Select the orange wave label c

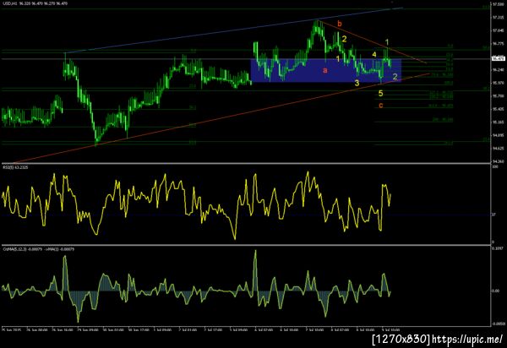click(x=380, y=106)
